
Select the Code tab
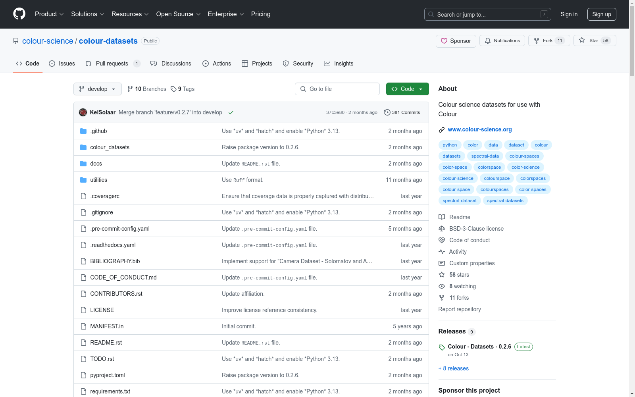tap(27, 64)
